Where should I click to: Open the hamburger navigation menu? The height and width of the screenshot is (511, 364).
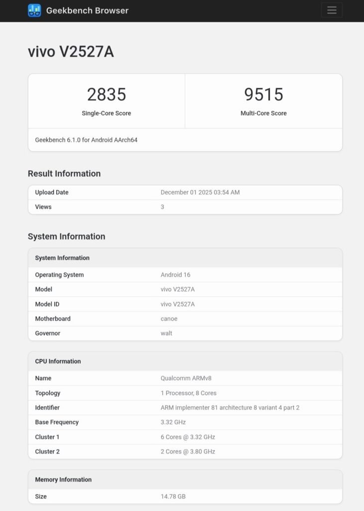click(x=332, y=10)
